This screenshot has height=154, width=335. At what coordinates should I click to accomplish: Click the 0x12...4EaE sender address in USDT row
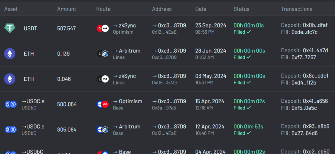(x=164, y=32)
